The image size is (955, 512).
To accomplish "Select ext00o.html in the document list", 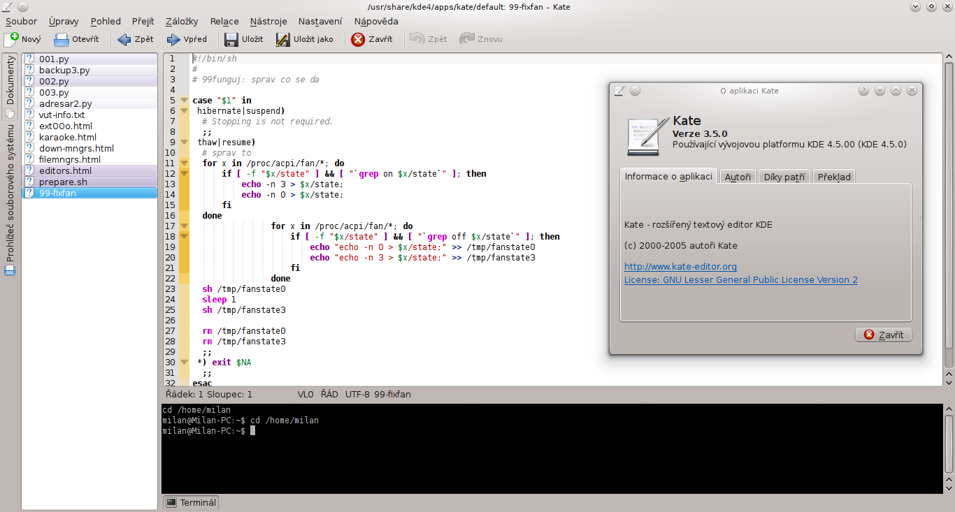I will 90,126.
